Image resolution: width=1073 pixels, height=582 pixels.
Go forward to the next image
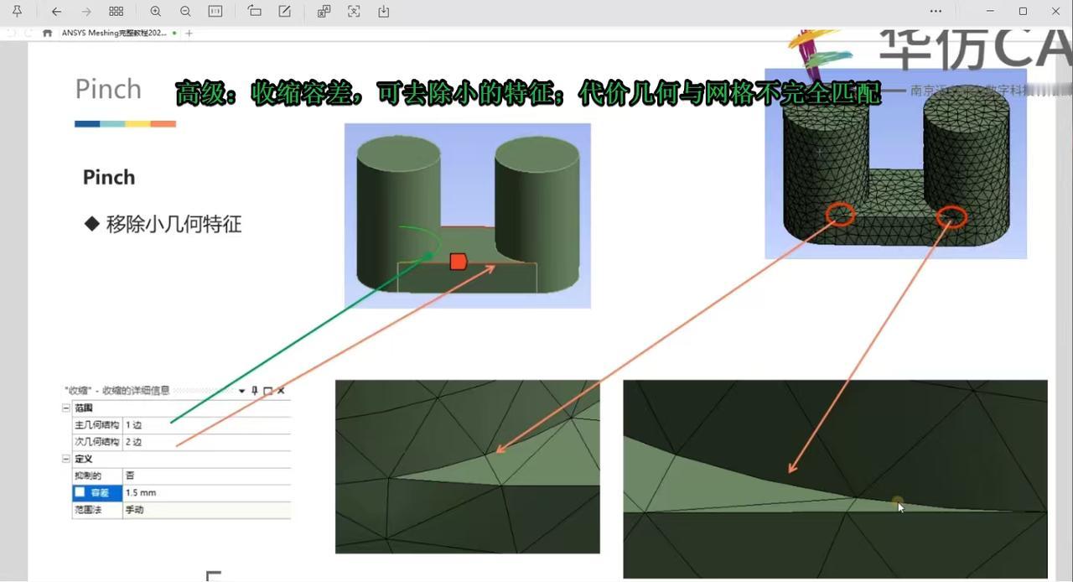[x=86, y=11]
